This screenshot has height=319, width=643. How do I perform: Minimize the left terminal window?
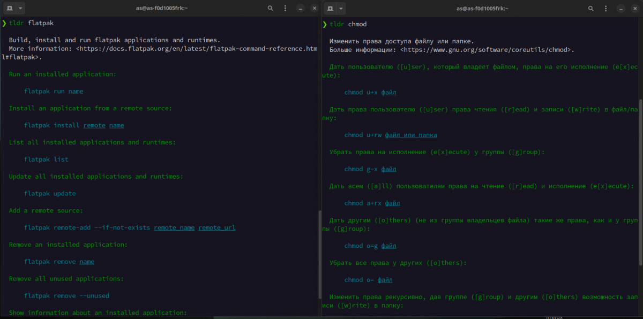click(301, 9)
